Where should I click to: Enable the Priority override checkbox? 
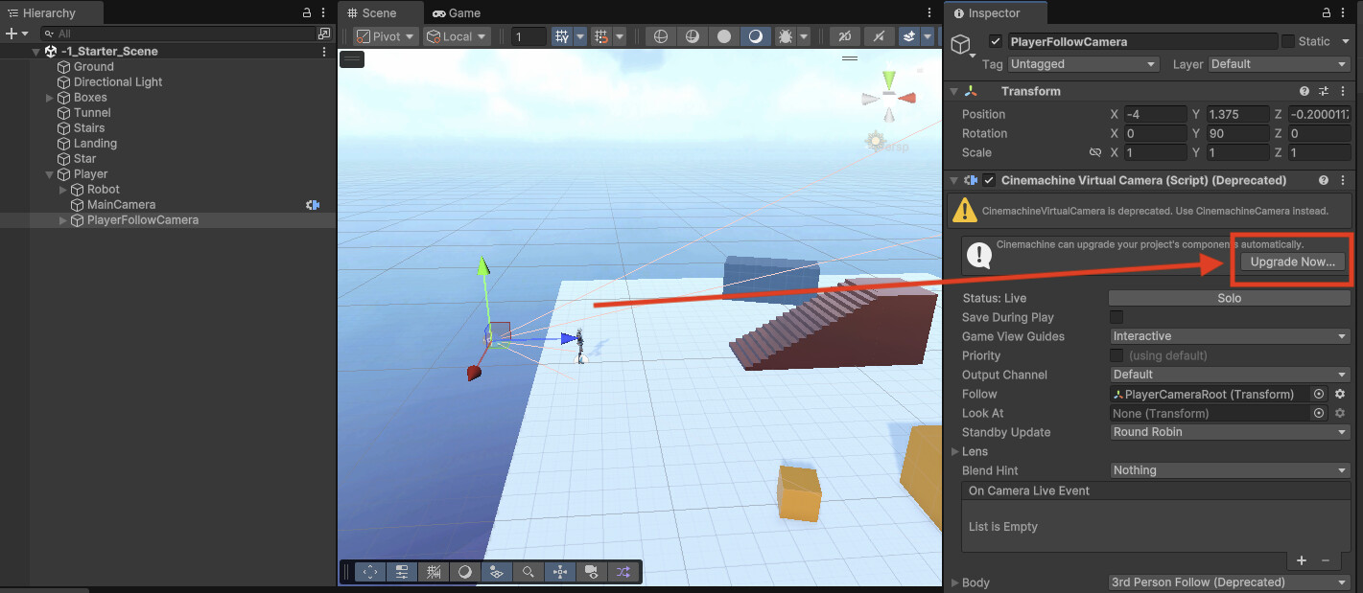click(1116, 355)
